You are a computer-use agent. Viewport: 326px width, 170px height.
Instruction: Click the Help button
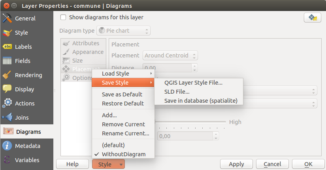point(72,164)
